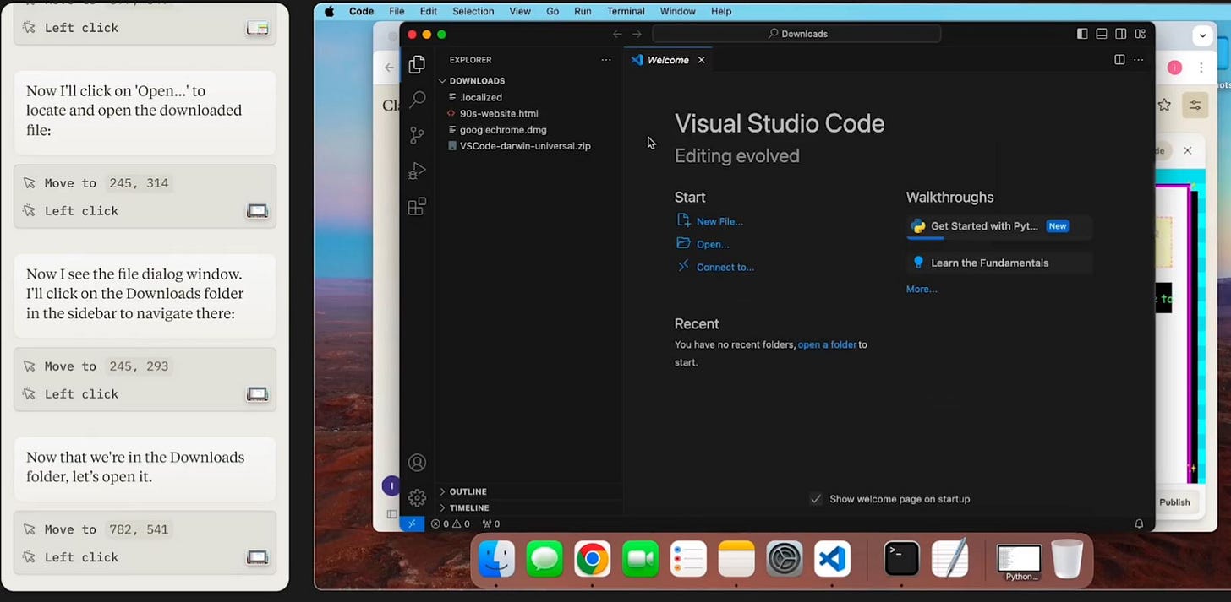Click the Accounts icon in the activity bar
This screenshot has height=602, width=1231.
(x=417, y=462)
